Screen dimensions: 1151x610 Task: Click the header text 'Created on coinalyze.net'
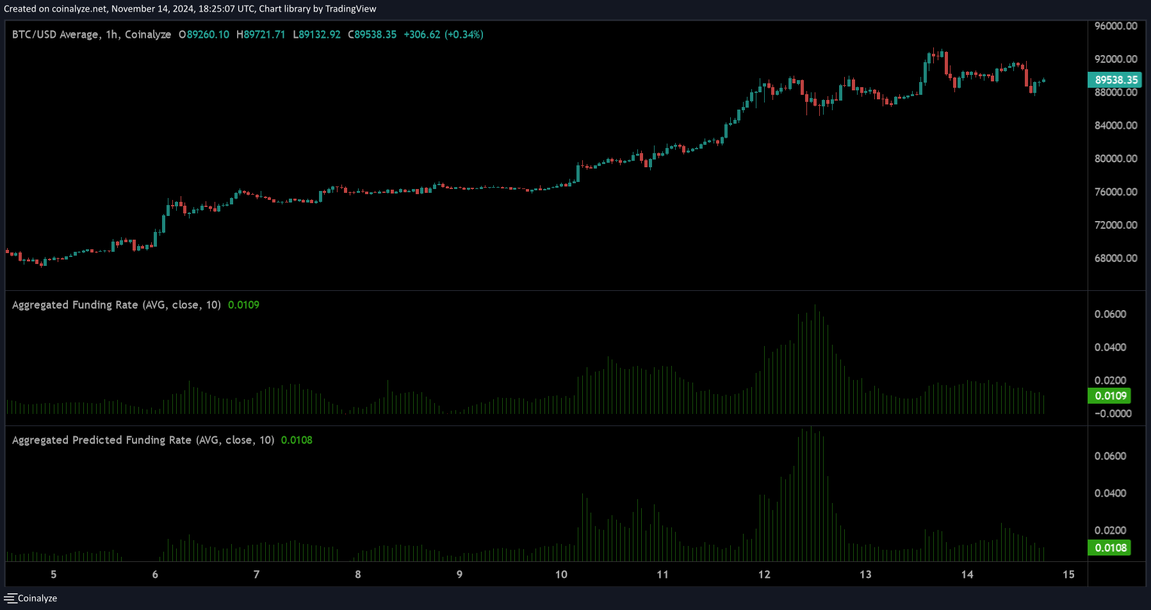pos(55,9)
